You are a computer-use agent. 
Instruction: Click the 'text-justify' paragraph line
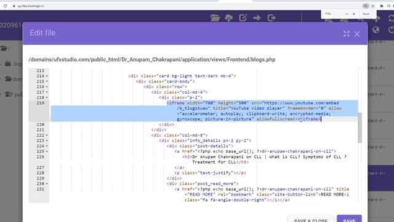coord(211,173)
